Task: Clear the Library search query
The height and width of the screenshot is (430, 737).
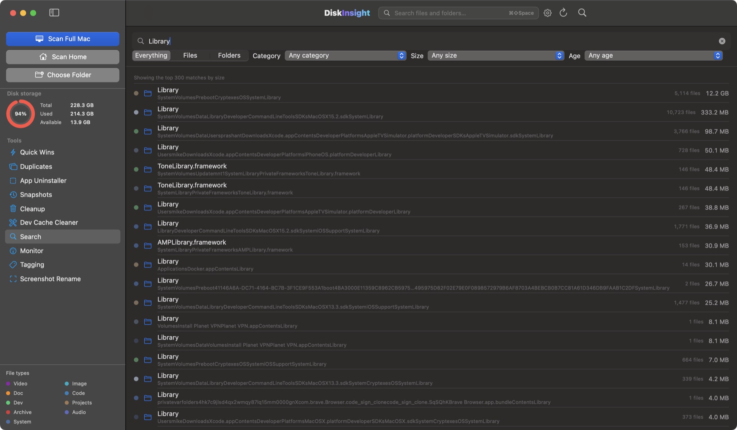Action: 722,41
